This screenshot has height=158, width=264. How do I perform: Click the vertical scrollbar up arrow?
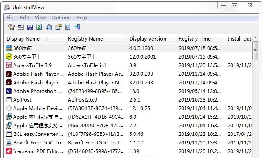[x=255, y=38]
